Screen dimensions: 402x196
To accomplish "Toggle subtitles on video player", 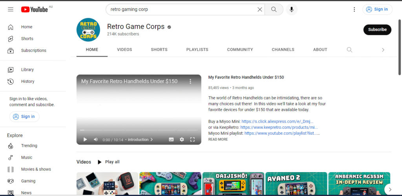I will 171,139.
